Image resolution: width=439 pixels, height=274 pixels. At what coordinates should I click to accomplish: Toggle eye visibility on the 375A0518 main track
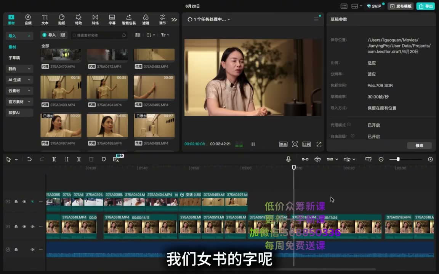pos(24,226)
